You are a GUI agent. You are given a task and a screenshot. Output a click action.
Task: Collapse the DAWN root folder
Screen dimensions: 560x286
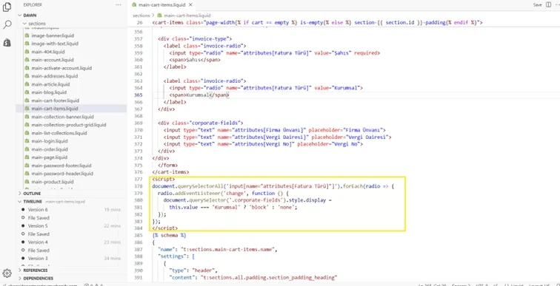pyautogui.click(x=30, y=16)
